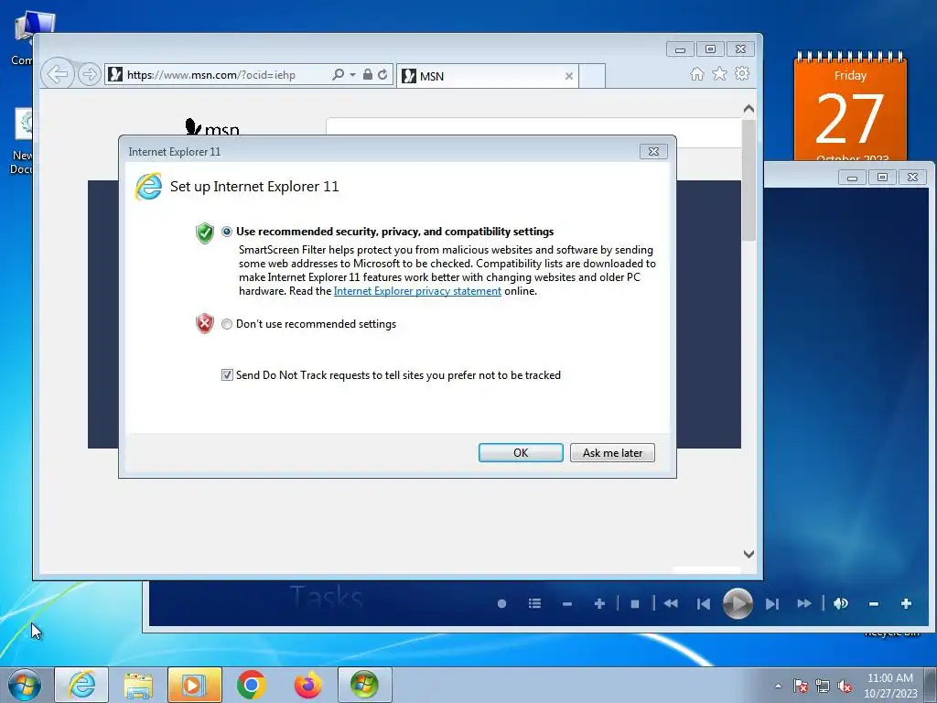
Task: Play media in the player
Action: (738, 604)
